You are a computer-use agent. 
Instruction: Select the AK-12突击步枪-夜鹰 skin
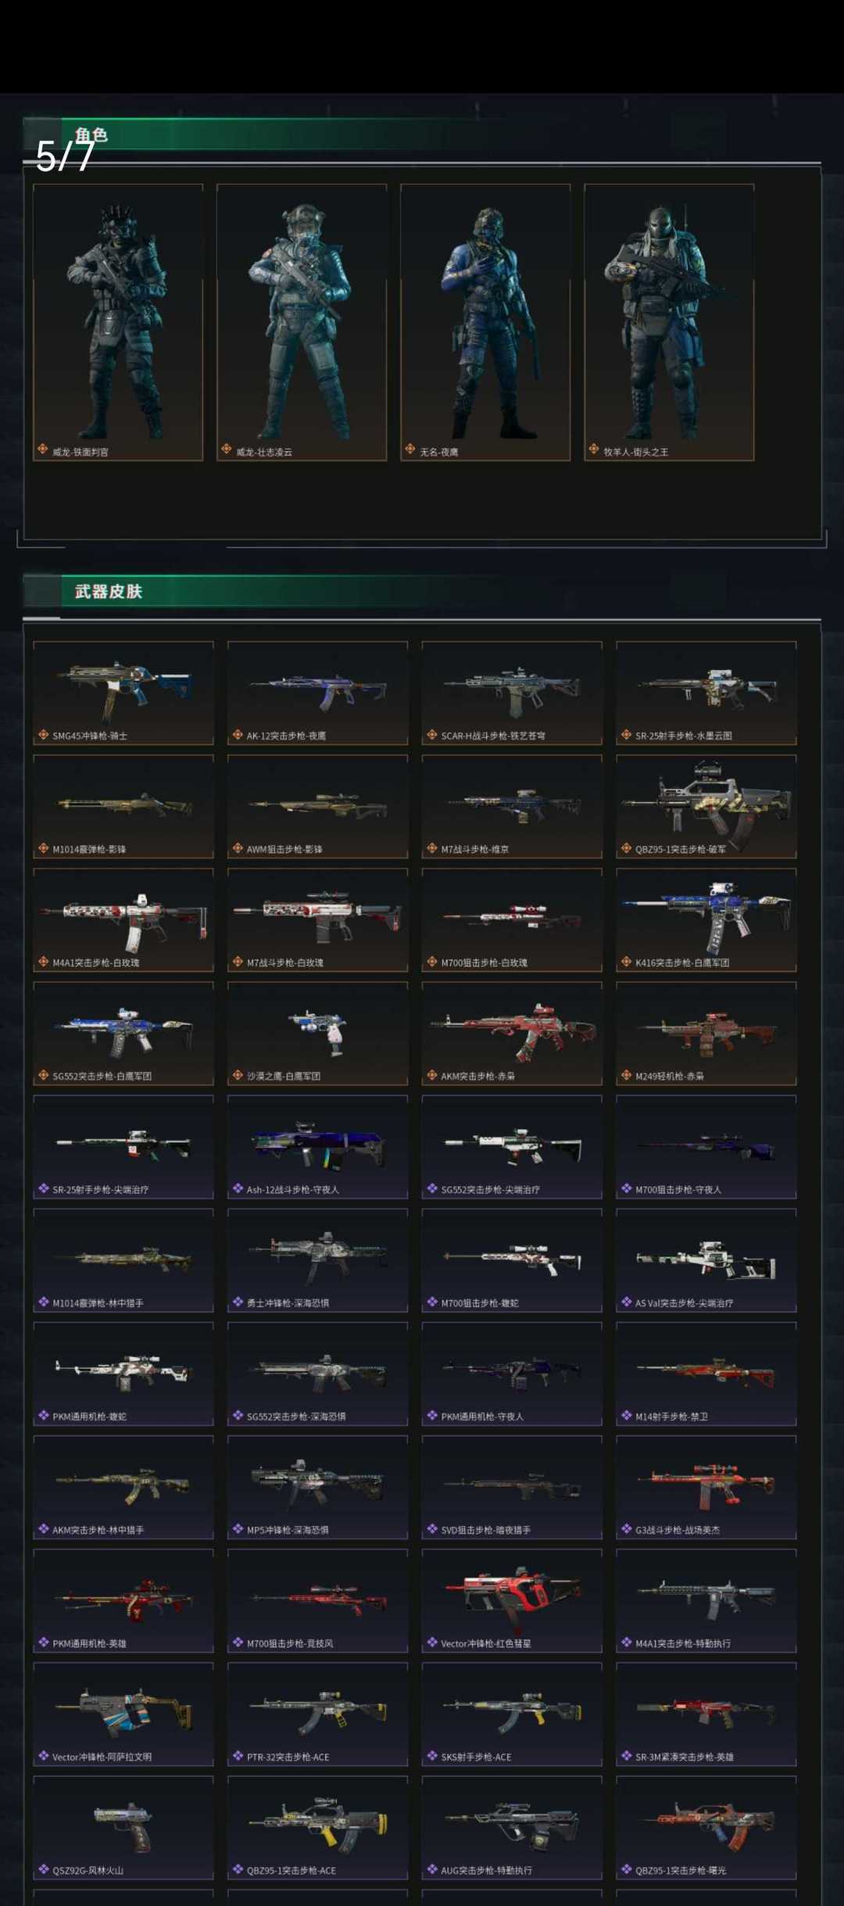(x=317, y=693)
